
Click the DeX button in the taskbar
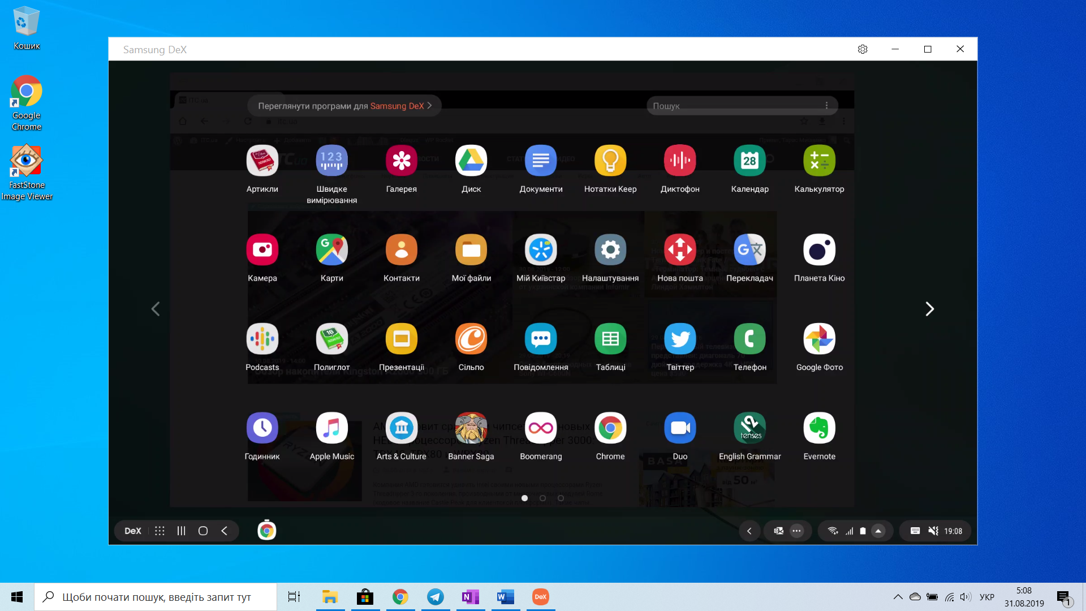133,531
